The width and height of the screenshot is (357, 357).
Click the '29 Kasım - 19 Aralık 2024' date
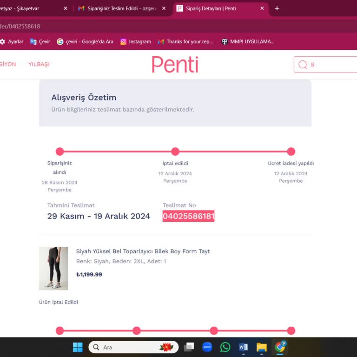99,216
